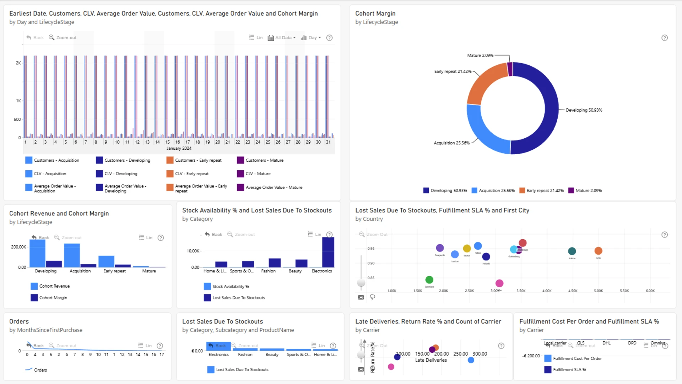Image resolution: width=682 pixels, height=384 pixels.
Task: Toggle Lin scale in Orders chart
Action: click(145, 345)
